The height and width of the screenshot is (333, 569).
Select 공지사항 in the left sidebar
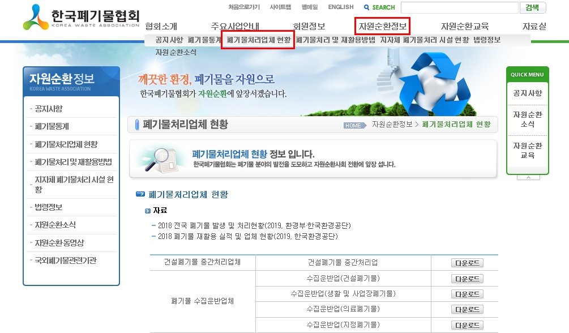[x=49, y=109]
